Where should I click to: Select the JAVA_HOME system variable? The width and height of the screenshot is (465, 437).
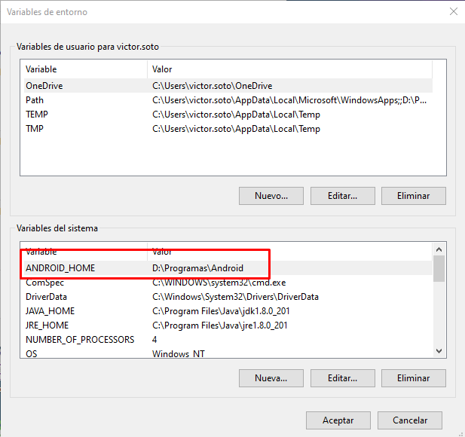click(50, 311)
